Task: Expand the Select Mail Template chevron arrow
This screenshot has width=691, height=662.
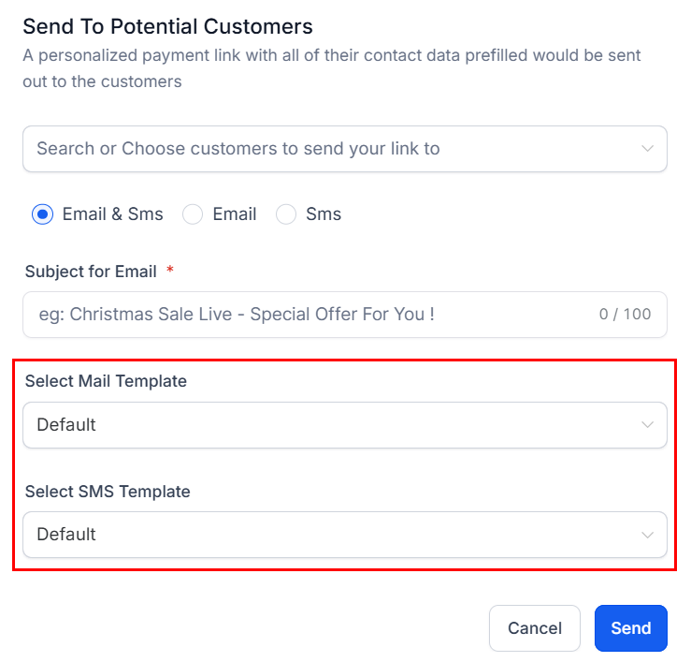Action: point(647,425)
